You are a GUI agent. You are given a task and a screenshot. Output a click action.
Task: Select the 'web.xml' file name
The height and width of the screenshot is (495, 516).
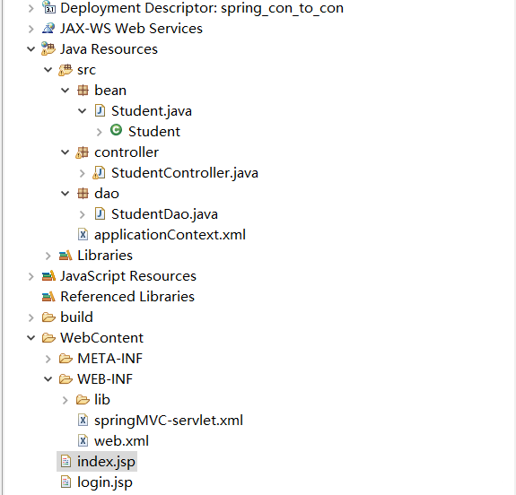121,440
